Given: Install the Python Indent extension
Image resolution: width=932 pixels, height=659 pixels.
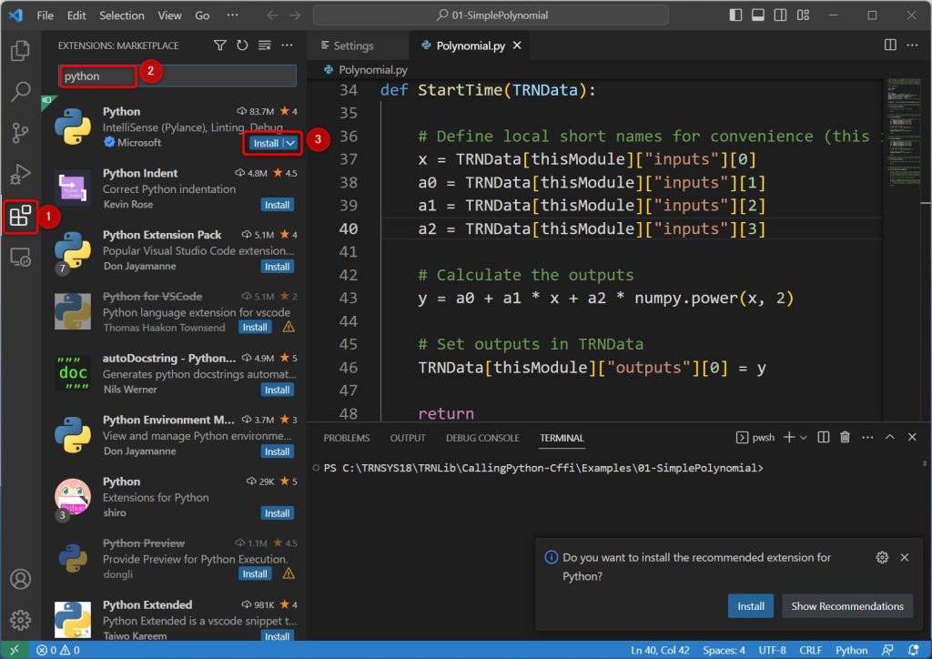Looking at the screenshot, I should (277, 205).
